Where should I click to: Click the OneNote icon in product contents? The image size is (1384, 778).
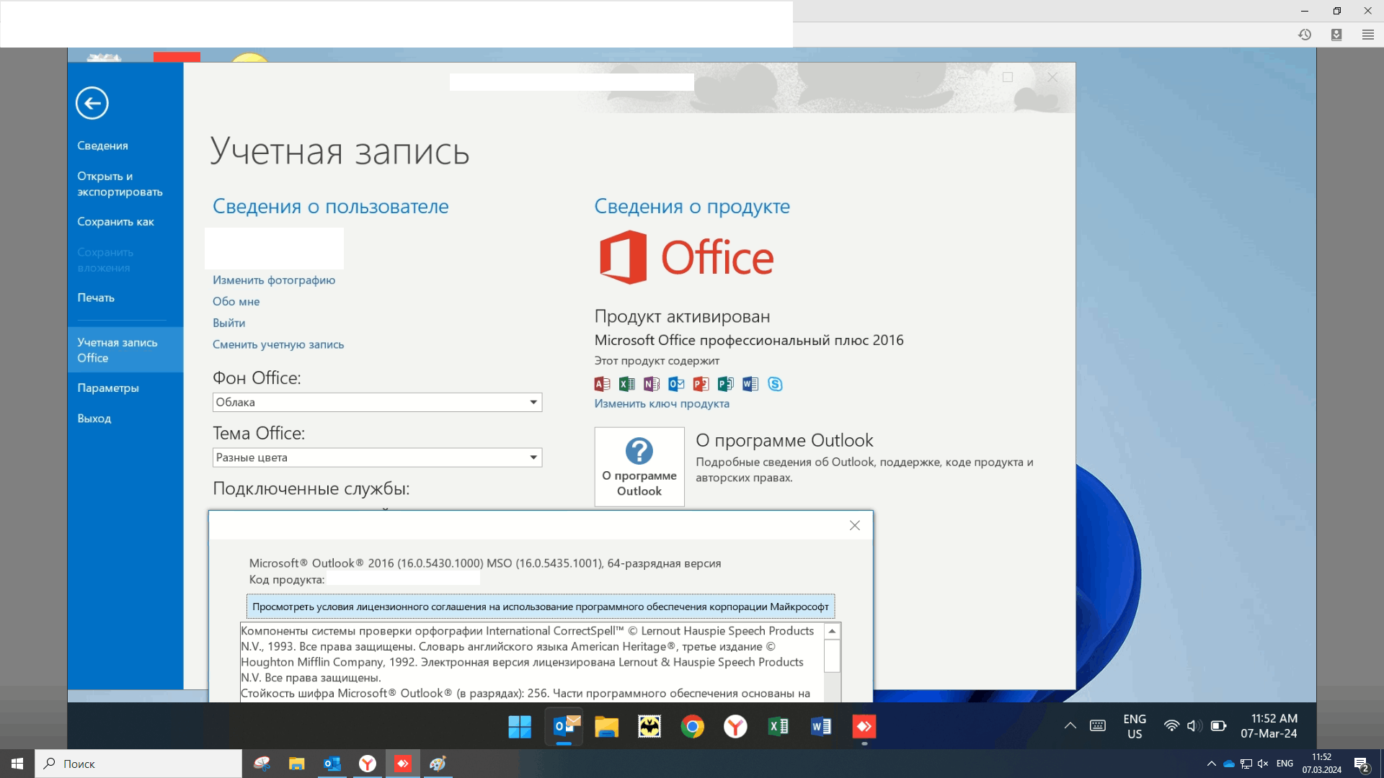coord(652,384)
